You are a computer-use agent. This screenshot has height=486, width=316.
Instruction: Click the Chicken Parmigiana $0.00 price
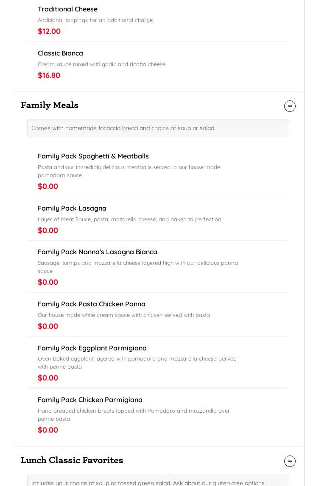pyautogui.click(x=48, y=430)
